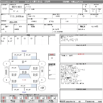This screenshot has width=103, height=103.
Task: Click the registration date R03年08月
Action: [17, 7]
